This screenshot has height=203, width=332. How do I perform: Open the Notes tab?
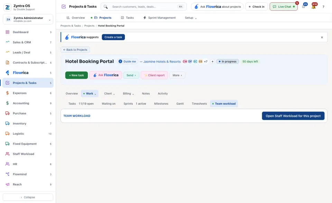146,94
